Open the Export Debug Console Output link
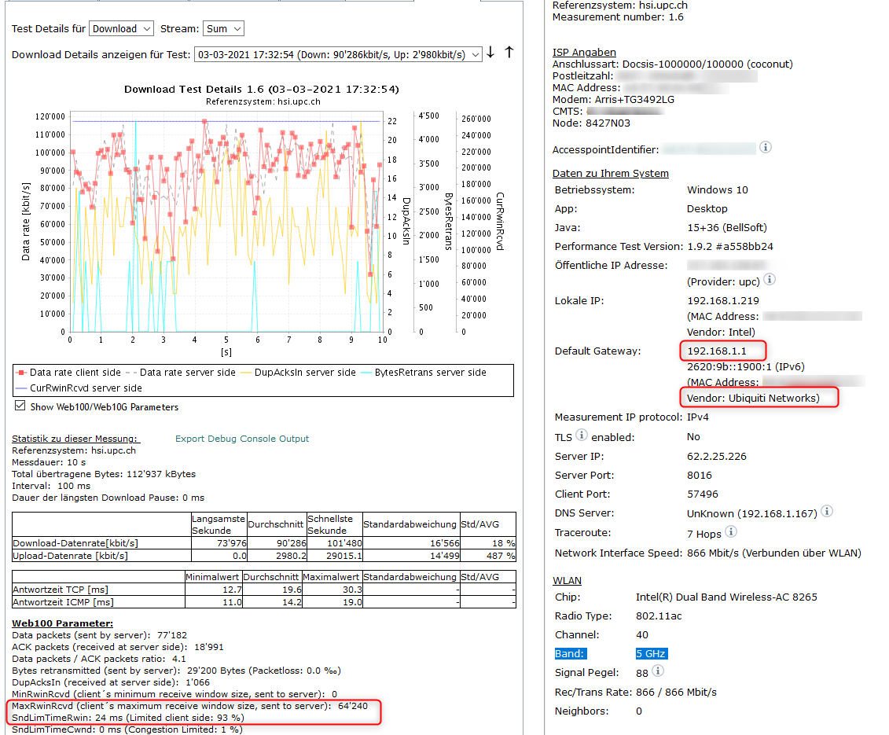 click(242, 439)
